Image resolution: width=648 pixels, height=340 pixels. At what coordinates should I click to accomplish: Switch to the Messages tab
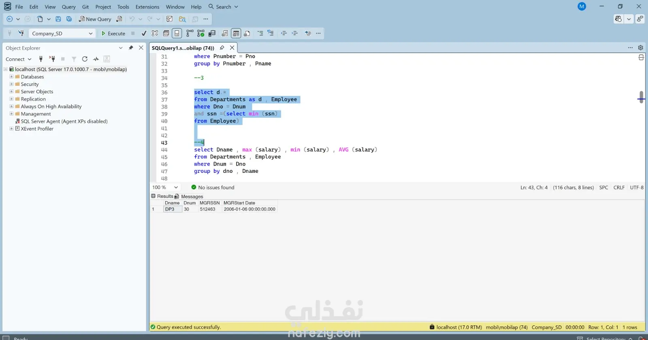point(189,196)
